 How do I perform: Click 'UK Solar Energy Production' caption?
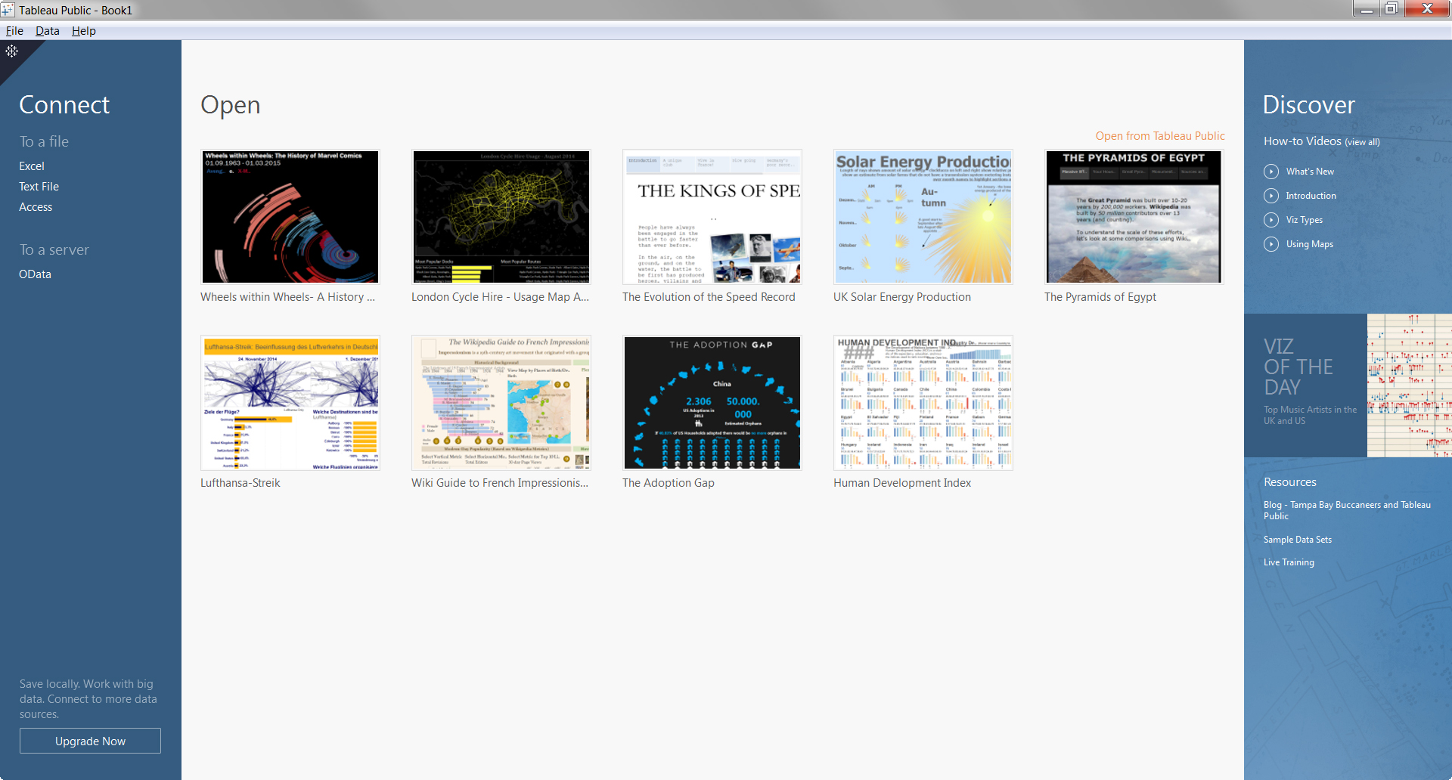pos(902,297)
